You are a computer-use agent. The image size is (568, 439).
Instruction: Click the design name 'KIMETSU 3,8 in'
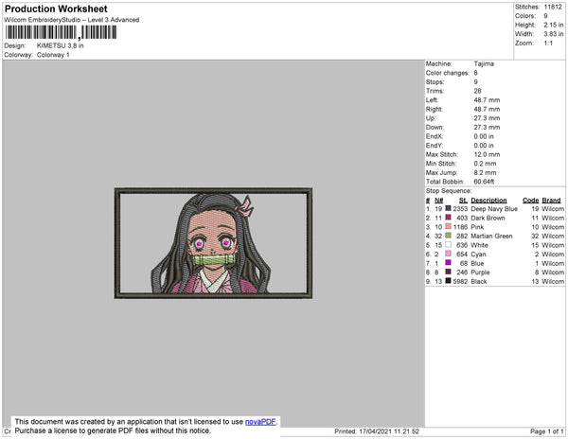[61, 45]
